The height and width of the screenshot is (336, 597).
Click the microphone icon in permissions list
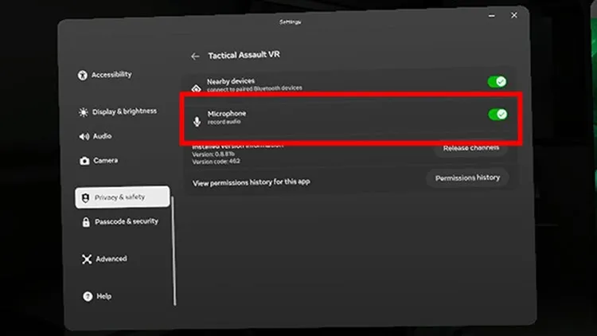197,121
